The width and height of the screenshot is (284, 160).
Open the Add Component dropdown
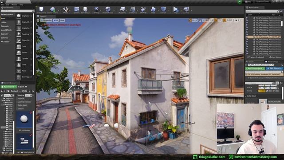tap(255, 68)
